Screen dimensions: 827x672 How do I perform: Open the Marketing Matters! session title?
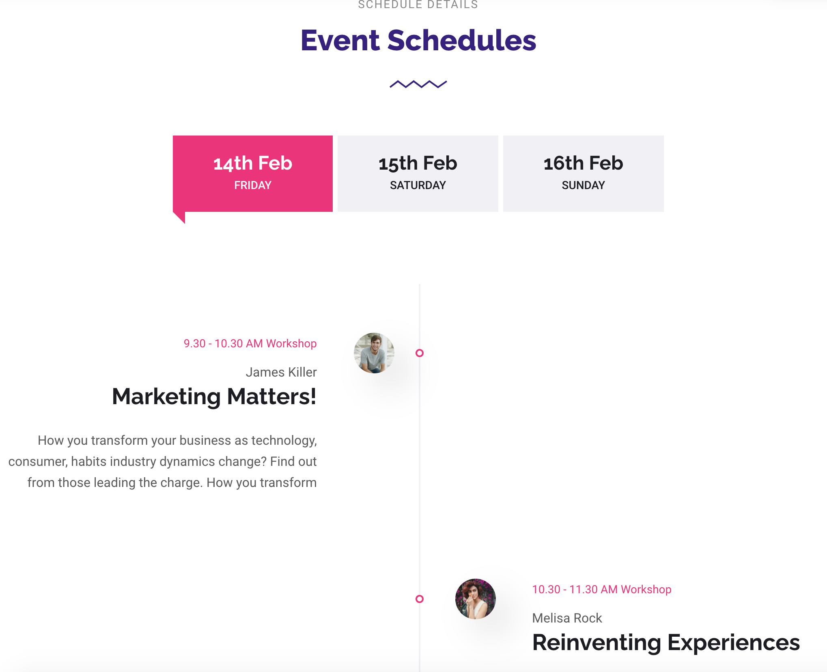[x=214, y=396]
